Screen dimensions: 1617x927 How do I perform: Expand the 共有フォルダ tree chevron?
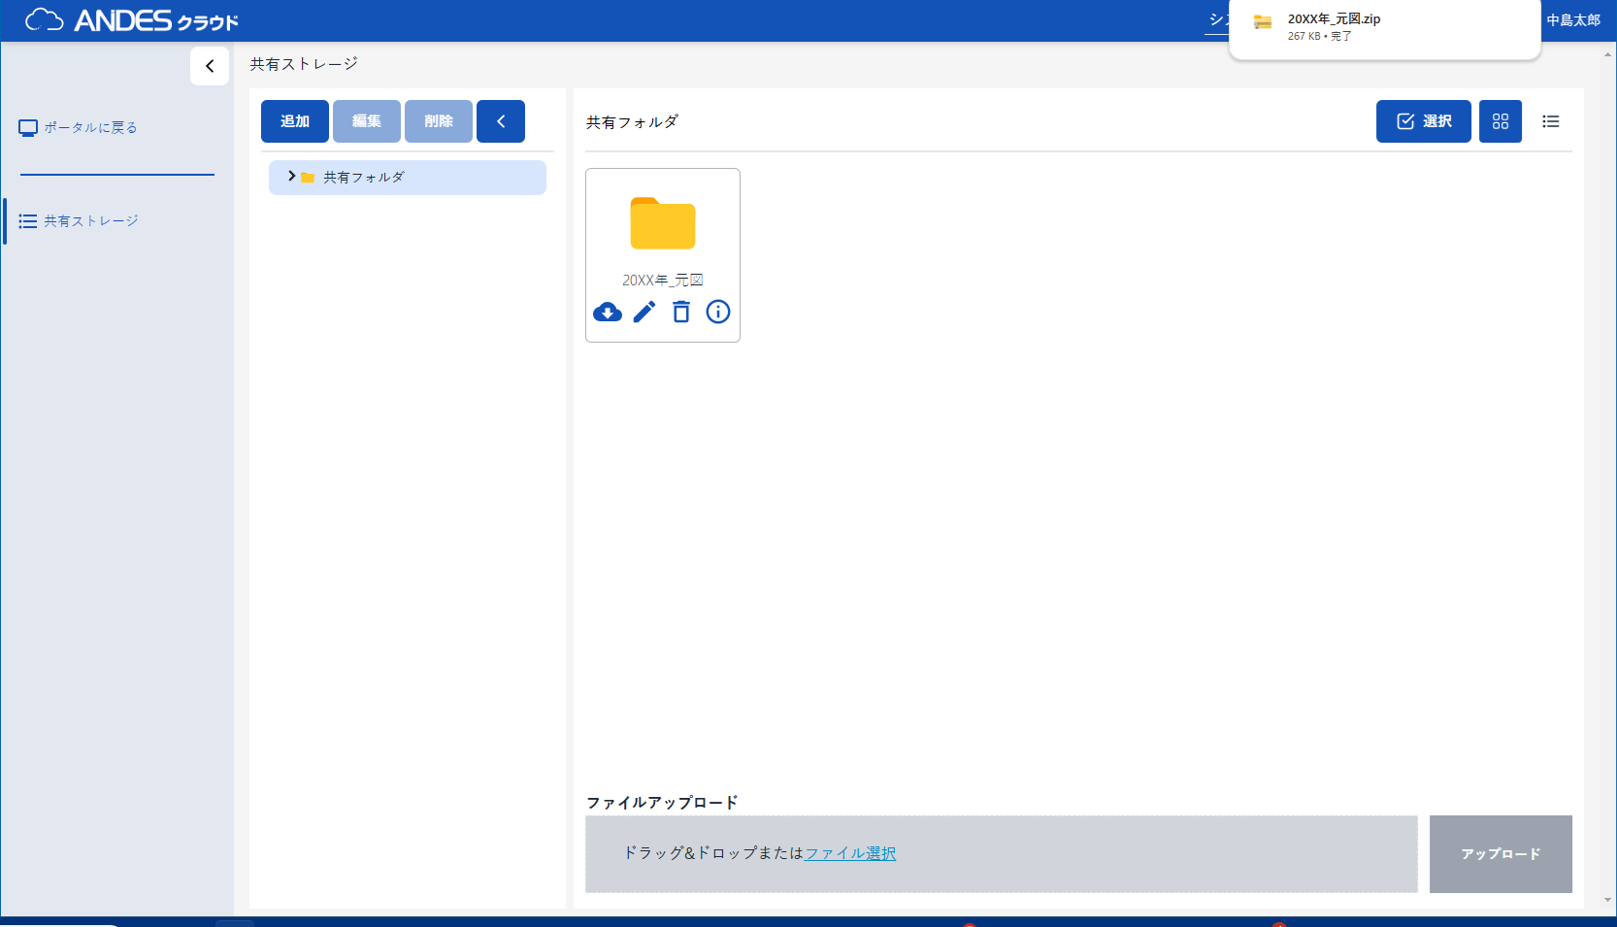(x=291, y=177)
